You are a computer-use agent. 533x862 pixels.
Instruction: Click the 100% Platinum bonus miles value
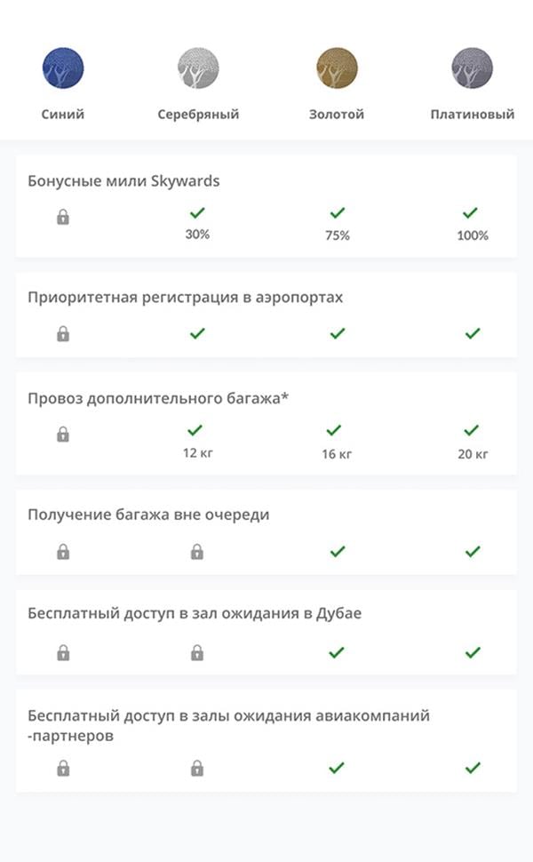tap(473, 235)
